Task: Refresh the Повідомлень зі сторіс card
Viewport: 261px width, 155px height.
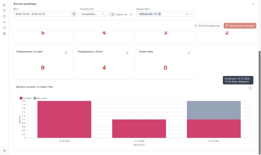Action: 66,53
